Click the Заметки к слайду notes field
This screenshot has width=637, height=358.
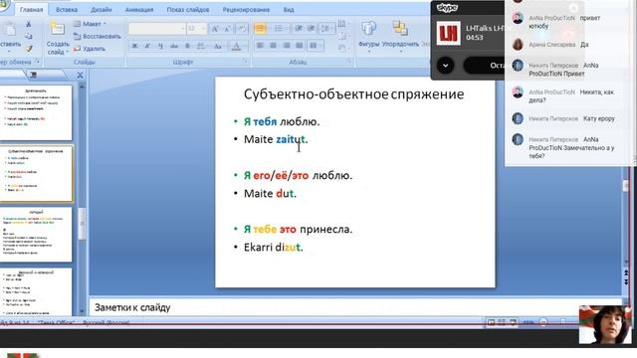coord(355,307)
